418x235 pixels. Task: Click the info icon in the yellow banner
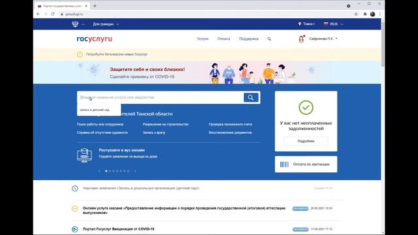[x=80, y=54]
